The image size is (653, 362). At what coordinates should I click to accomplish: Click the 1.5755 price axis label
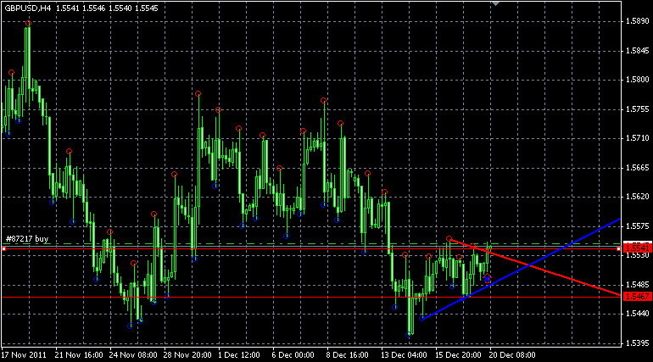click(637, 109)
